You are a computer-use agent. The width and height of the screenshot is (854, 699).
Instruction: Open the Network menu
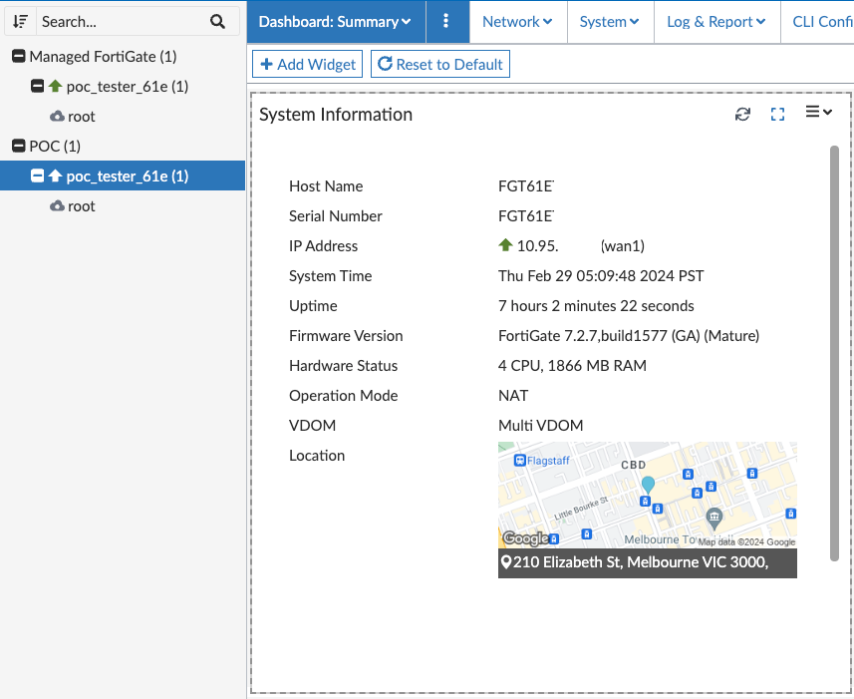pos(517,21)
